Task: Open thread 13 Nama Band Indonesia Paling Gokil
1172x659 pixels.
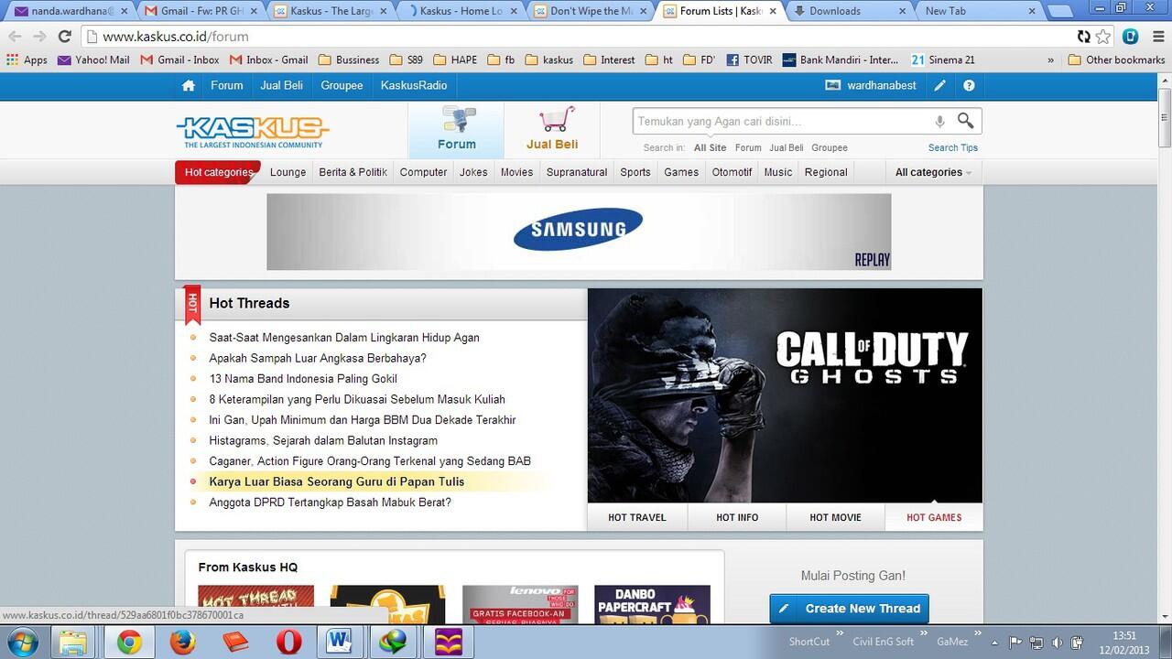Action: point(303,379)
